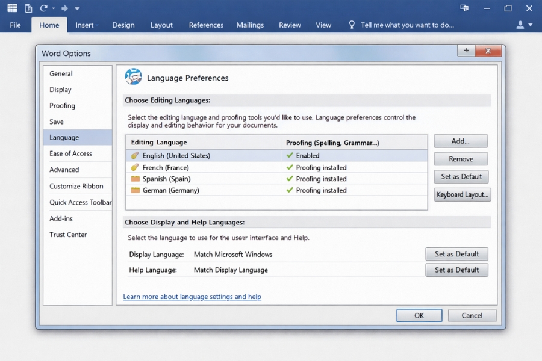Select the English (United States) language row
This screenshot has height=361, width=542.
coord(176,156)
